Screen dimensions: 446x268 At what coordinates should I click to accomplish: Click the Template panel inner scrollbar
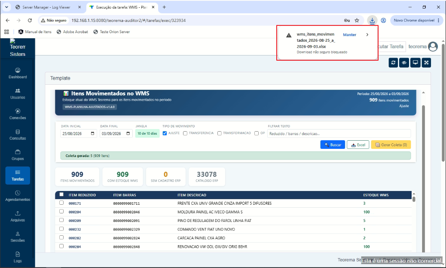pyautogui.click(x=423, y=179)
